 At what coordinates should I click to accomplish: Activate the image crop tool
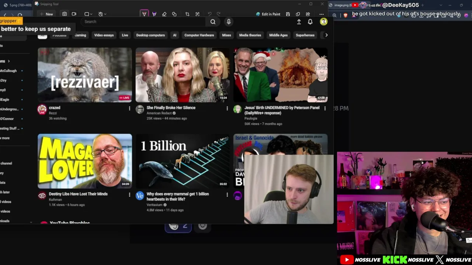[187, 14]
